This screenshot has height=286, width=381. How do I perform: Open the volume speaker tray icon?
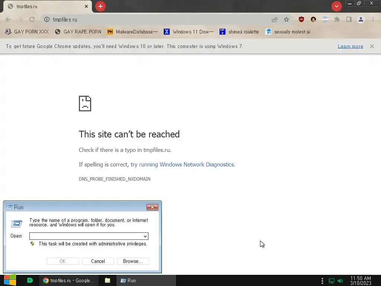point(340,281)
